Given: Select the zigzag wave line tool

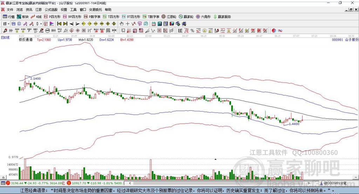Looking at the screenshot, I should 153,31.
